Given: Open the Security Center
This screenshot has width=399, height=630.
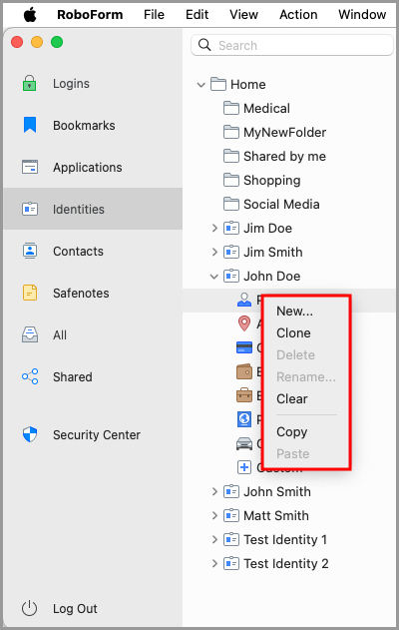Looking at the screenshot, I should coord(93,434).
